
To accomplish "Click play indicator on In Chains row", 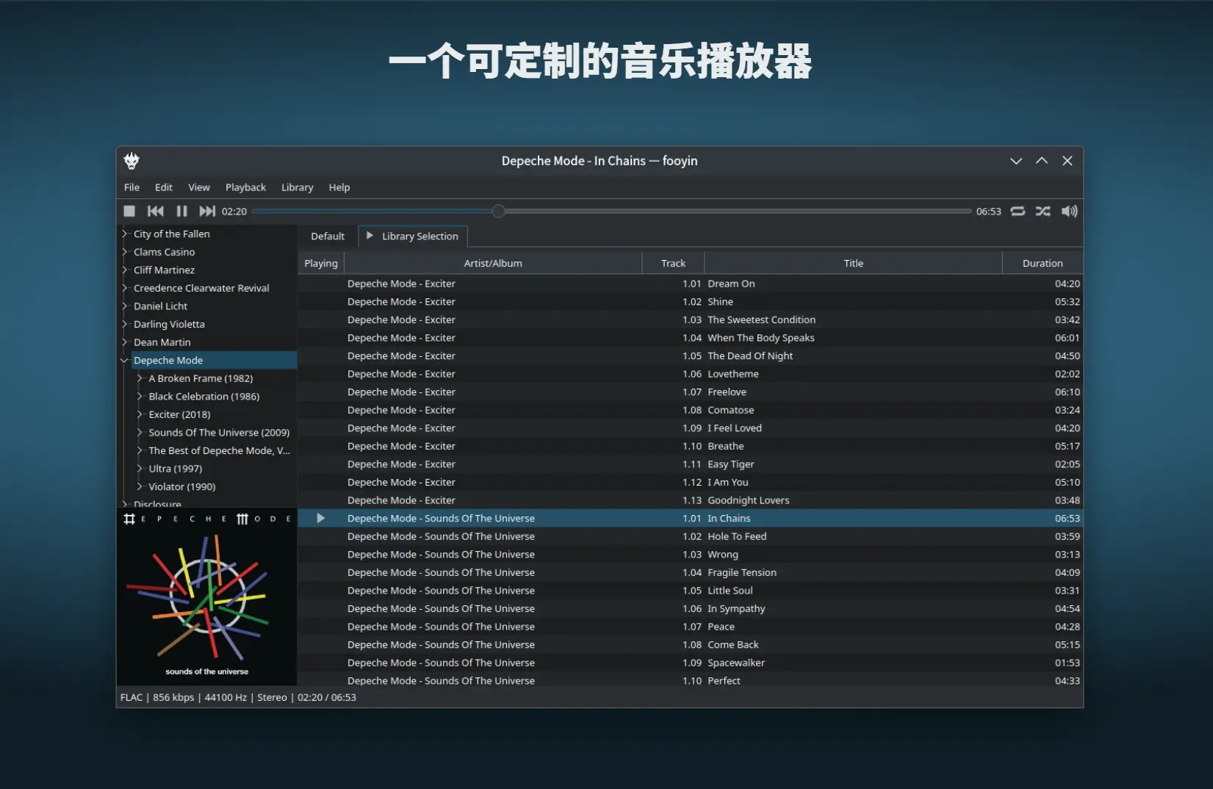I will [x=320, y=519].
